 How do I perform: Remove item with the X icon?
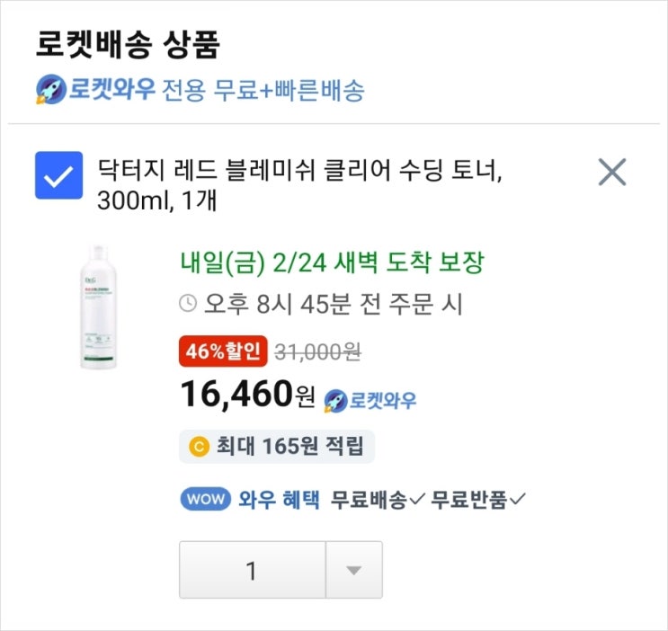pos(611,172)
